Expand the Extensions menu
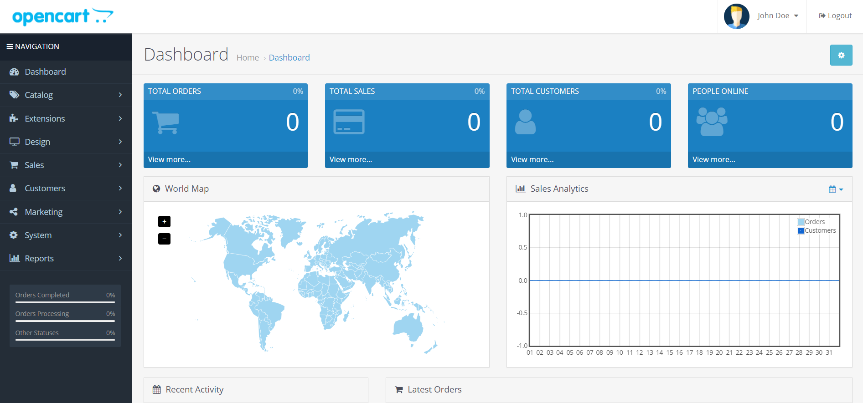863x403 pixels. click(66, 118)
